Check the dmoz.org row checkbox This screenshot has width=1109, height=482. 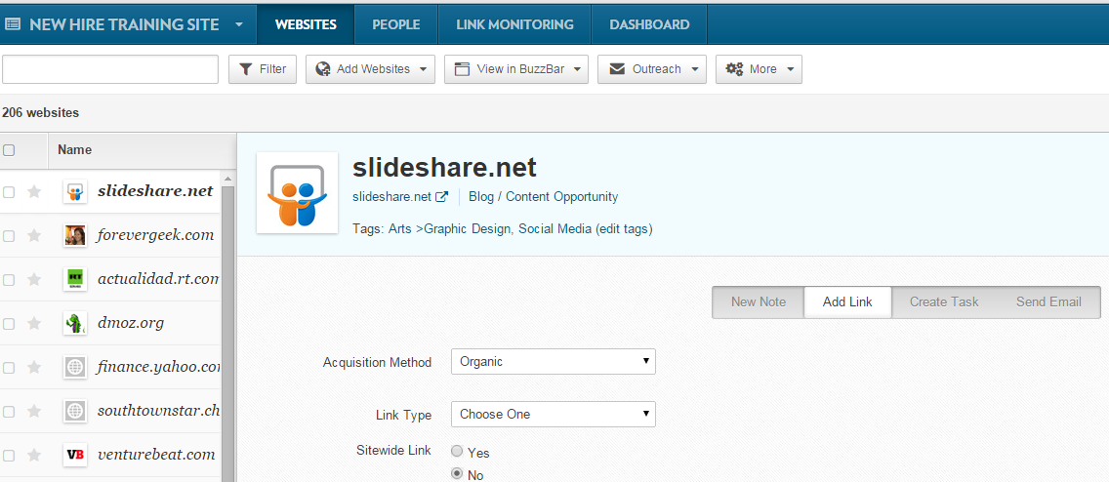click(9, 324)
